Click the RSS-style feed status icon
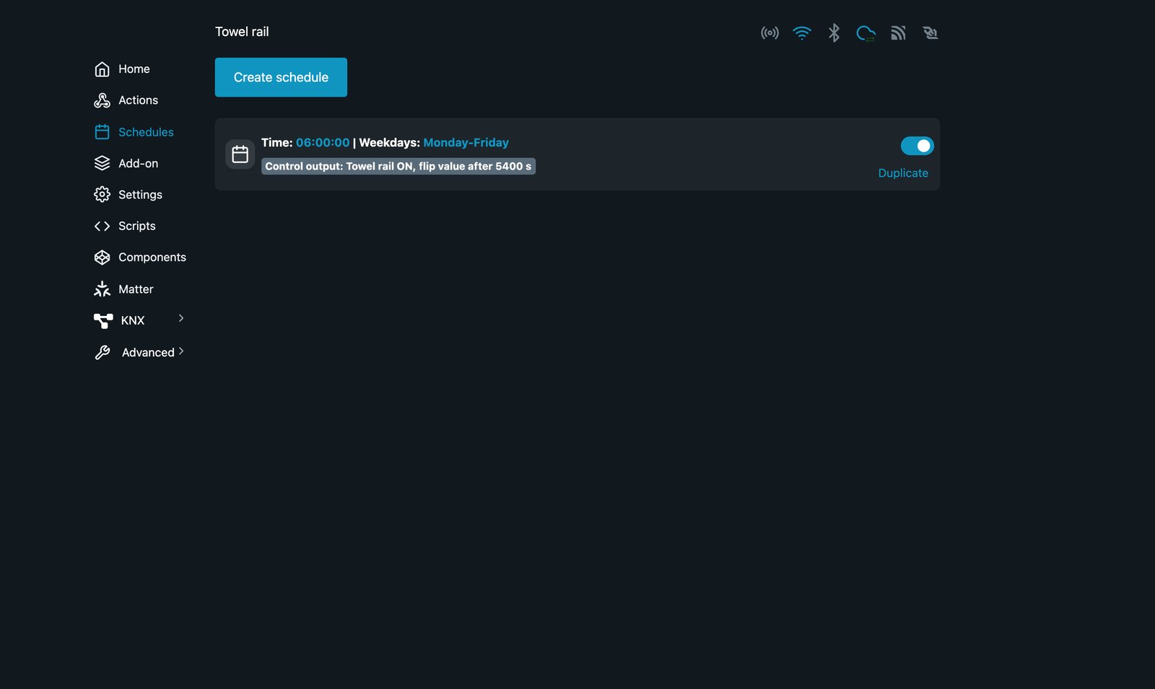1155x689 pixels. pos(898,32)
